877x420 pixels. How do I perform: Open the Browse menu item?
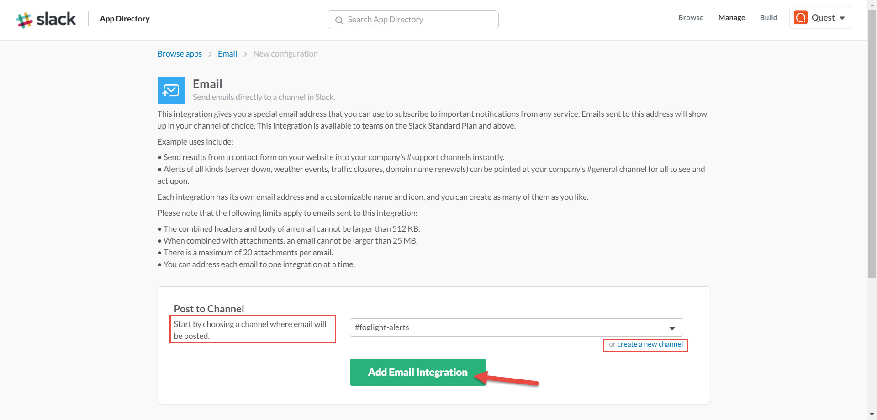click(690, 18)
